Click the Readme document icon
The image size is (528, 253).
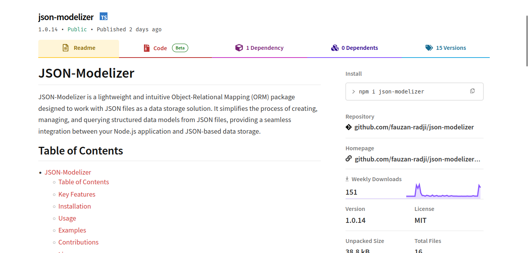point(66,48)
